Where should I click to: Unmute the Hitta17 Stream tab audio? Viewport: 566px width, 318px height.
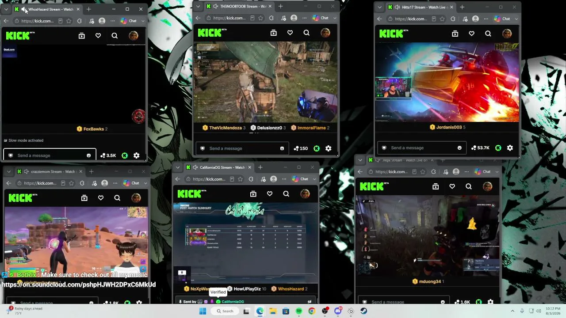tap(398, 7)
